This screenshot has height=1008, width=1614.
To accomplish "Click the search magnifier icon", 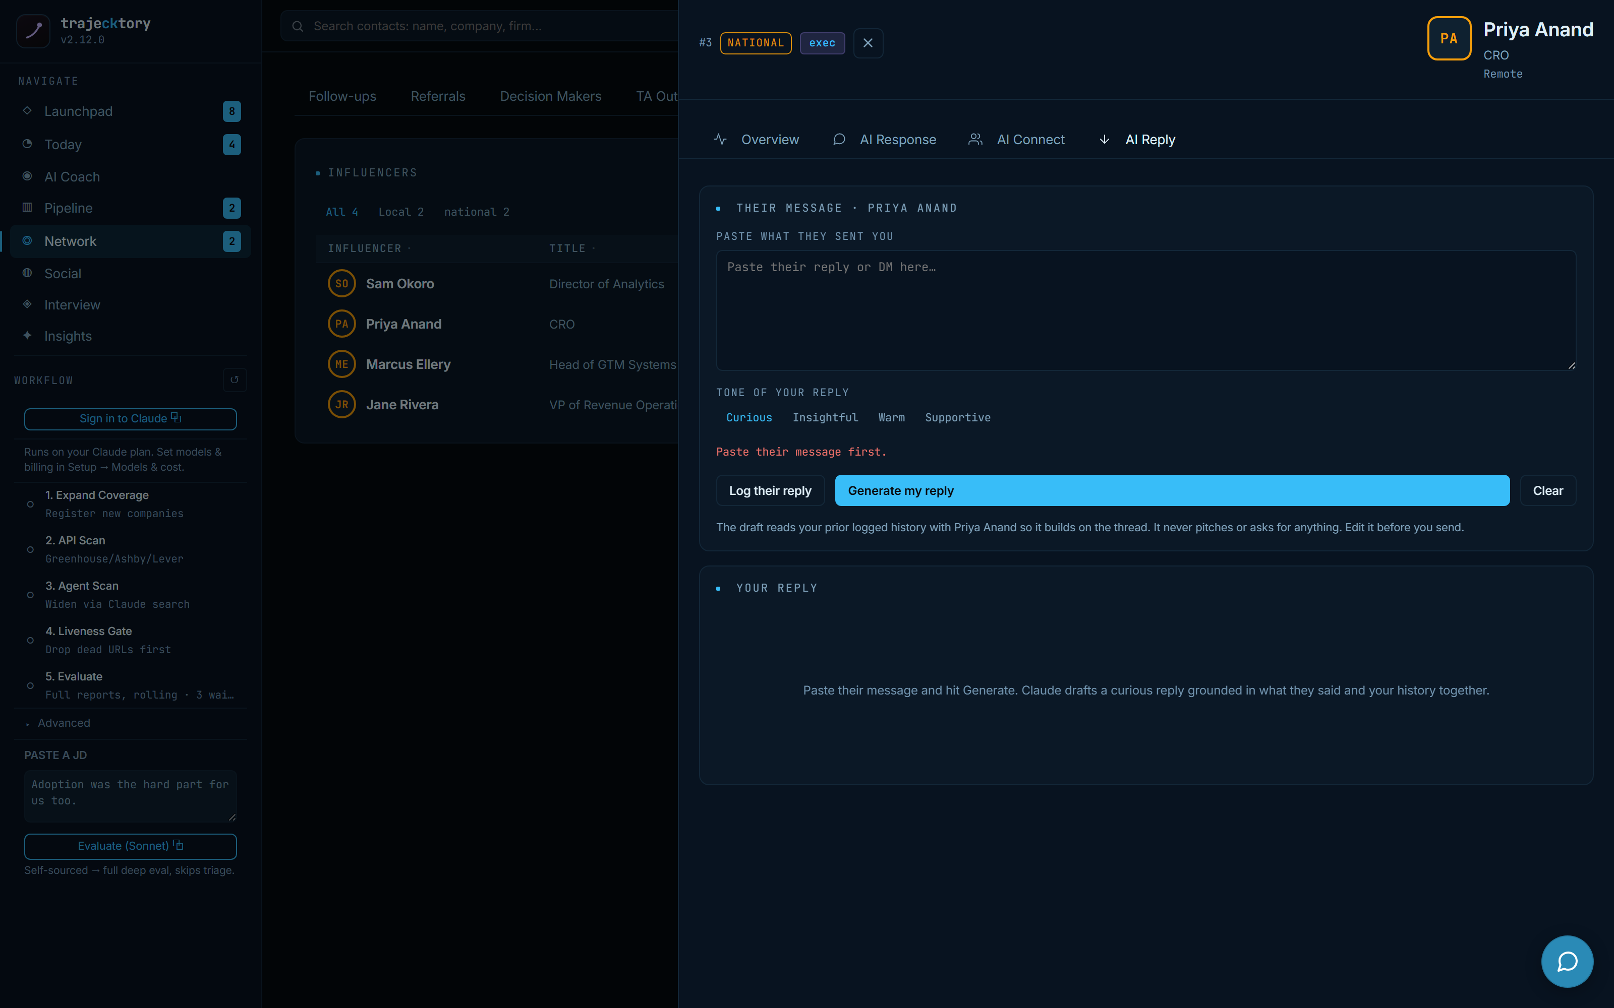I will 298,26.
